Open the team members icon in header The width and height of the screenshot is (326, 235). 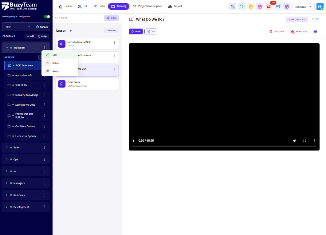coord(233,7)
